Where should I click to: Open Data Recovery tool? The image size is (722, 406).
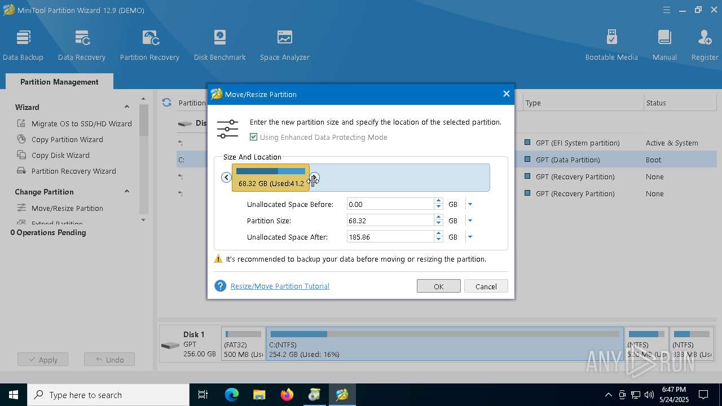82,45
